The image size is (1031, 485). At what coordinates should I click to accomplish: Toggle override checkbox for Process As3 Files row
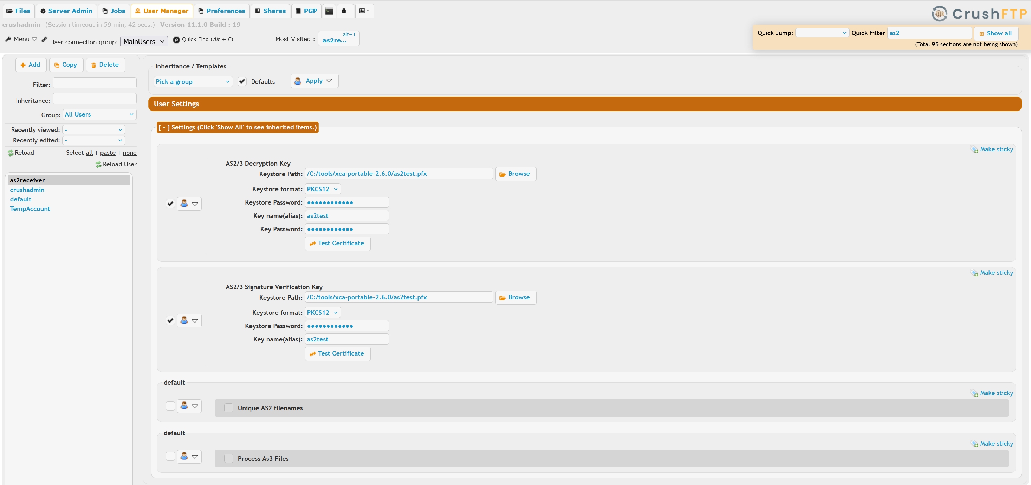170,456
